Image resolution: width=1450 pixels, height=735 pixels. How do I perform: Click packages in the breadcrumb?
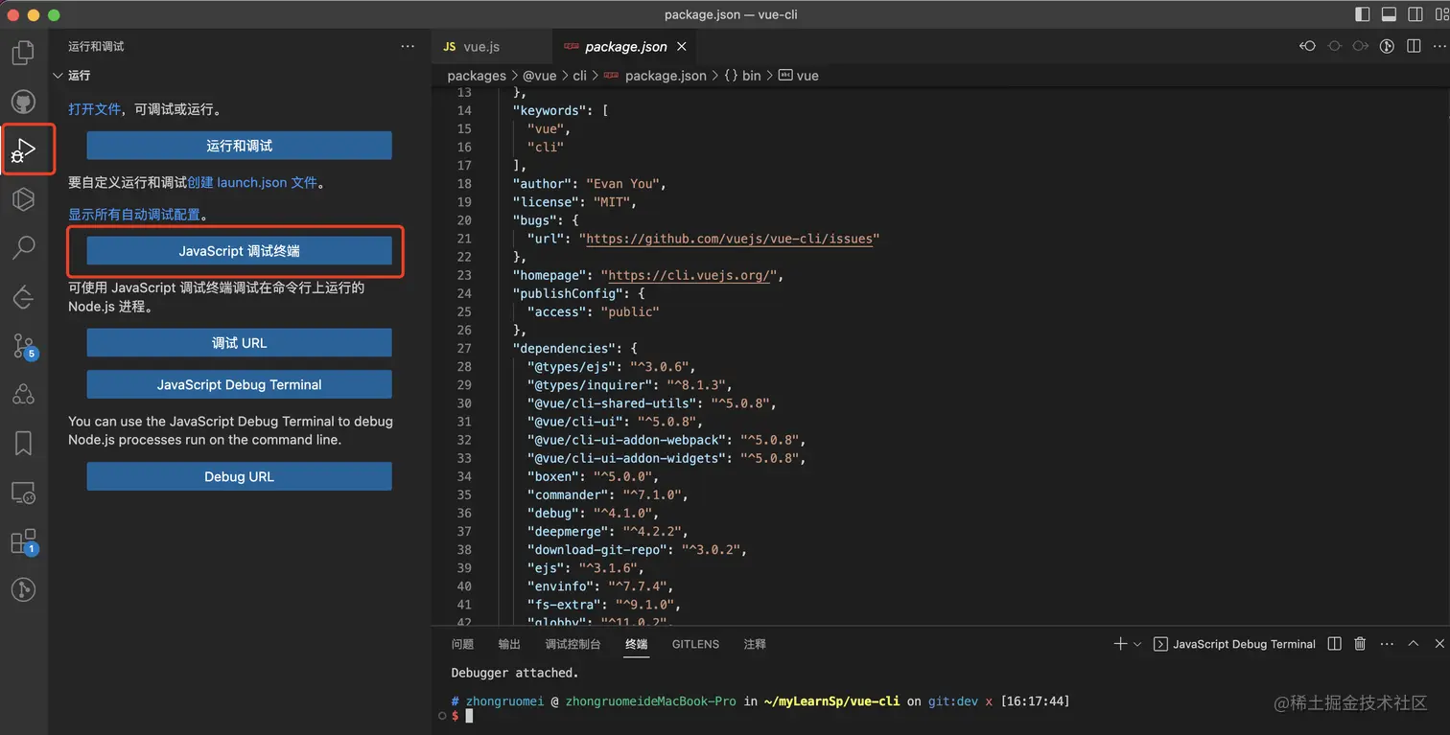pyautogui.click(x=477, y=76)
